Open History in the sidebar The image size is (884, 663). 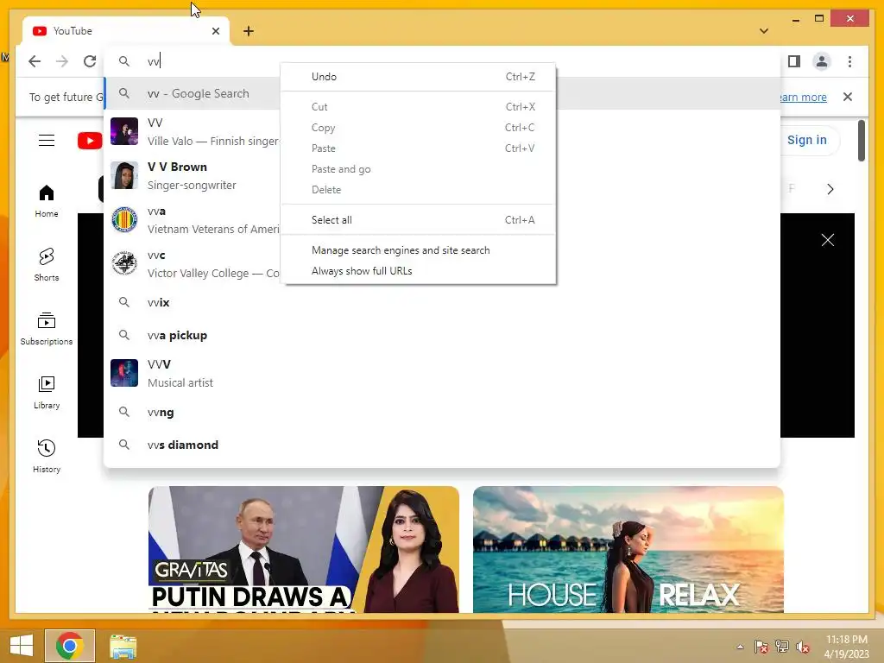47,456
